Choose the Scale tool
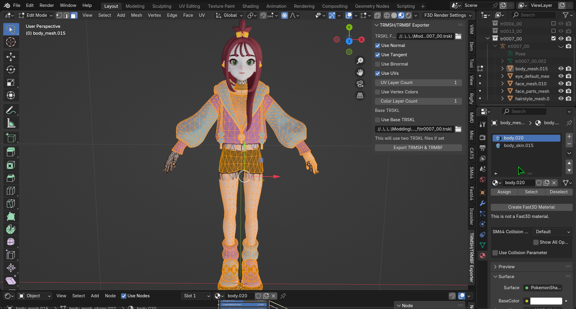576x309 pixels. point(11,82)
